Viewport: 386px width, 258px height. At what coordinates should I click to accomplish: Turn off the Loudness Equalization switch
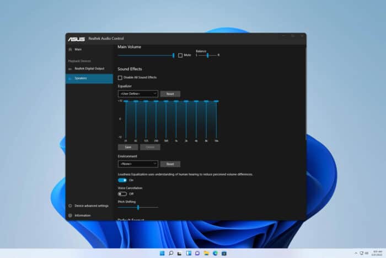[122, 180]
